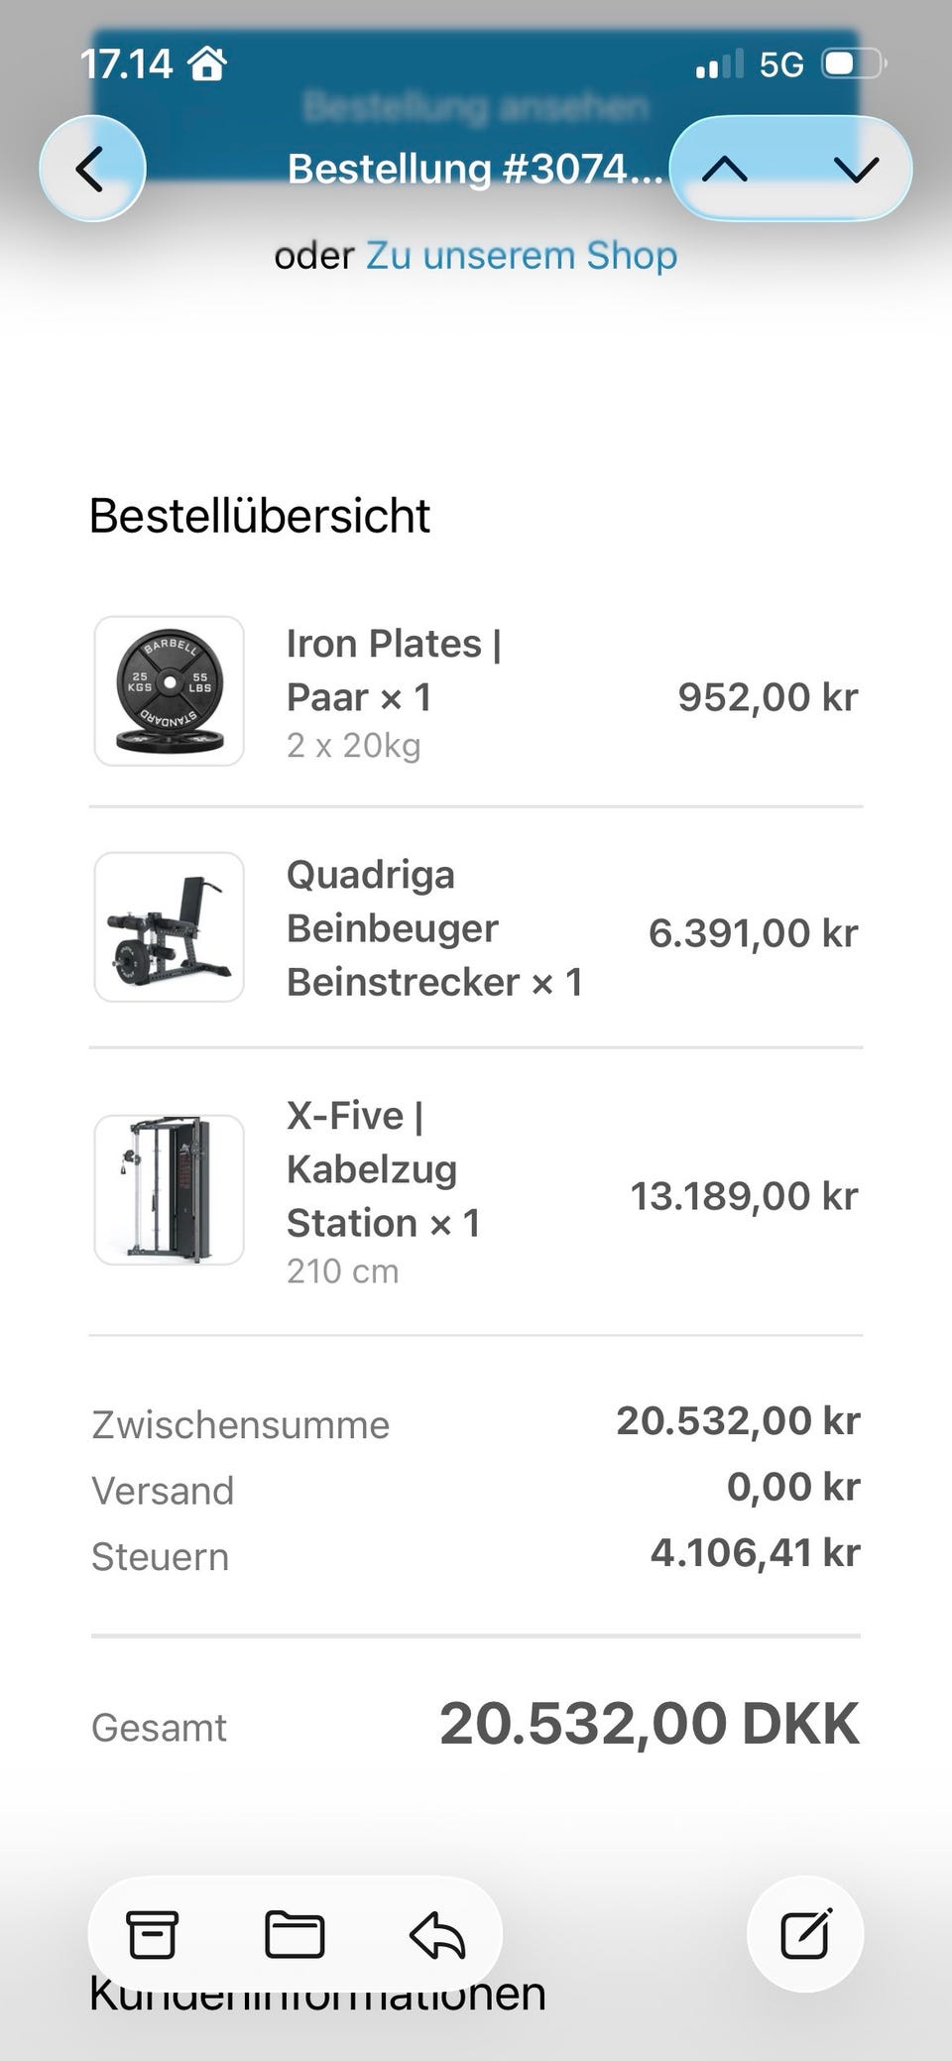Tap the 20.532,00 DKK total amount

(x=649, y=1724)
